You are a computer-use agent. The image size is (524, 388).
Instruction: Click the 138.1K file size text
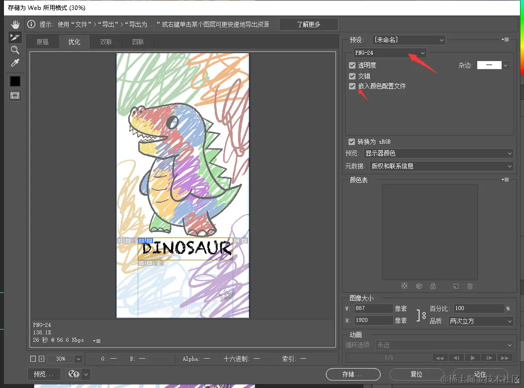pos(42,332)
